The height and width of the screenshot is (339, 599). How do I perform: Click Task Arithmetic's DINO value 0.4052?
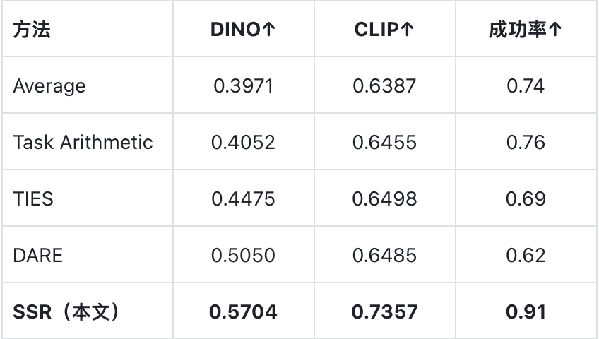tap(243, 143)
